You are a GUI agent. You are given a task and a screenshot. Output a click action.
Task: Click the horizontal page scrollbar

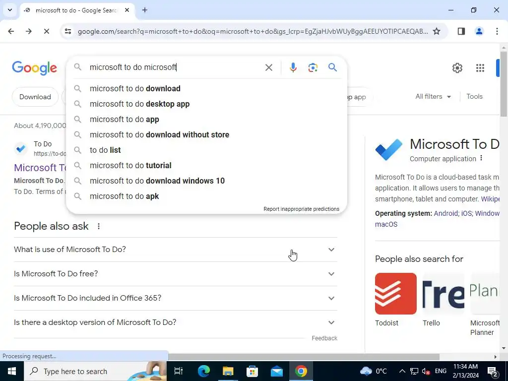(303, 357)
